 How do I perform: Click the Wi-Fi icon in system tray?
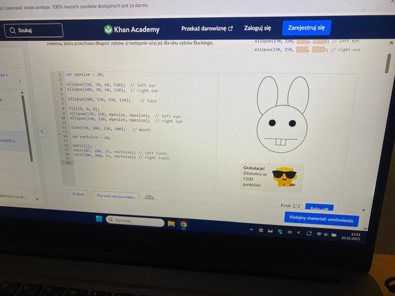[319, 234]
